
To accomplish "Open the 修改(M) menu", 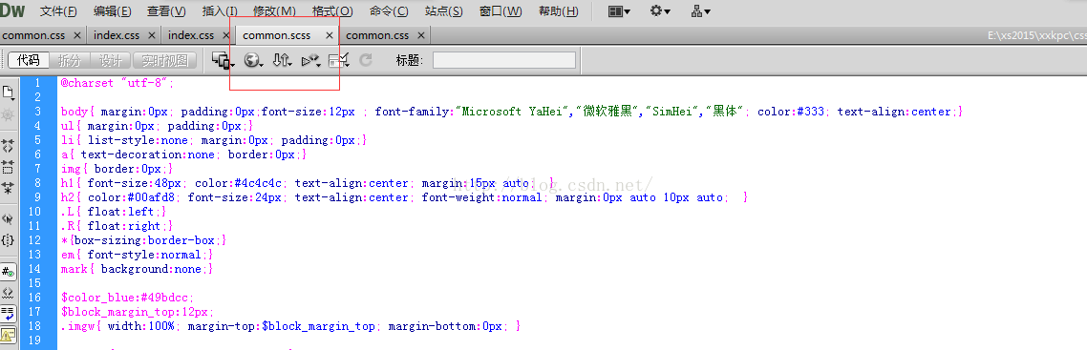I will point(274,11).
